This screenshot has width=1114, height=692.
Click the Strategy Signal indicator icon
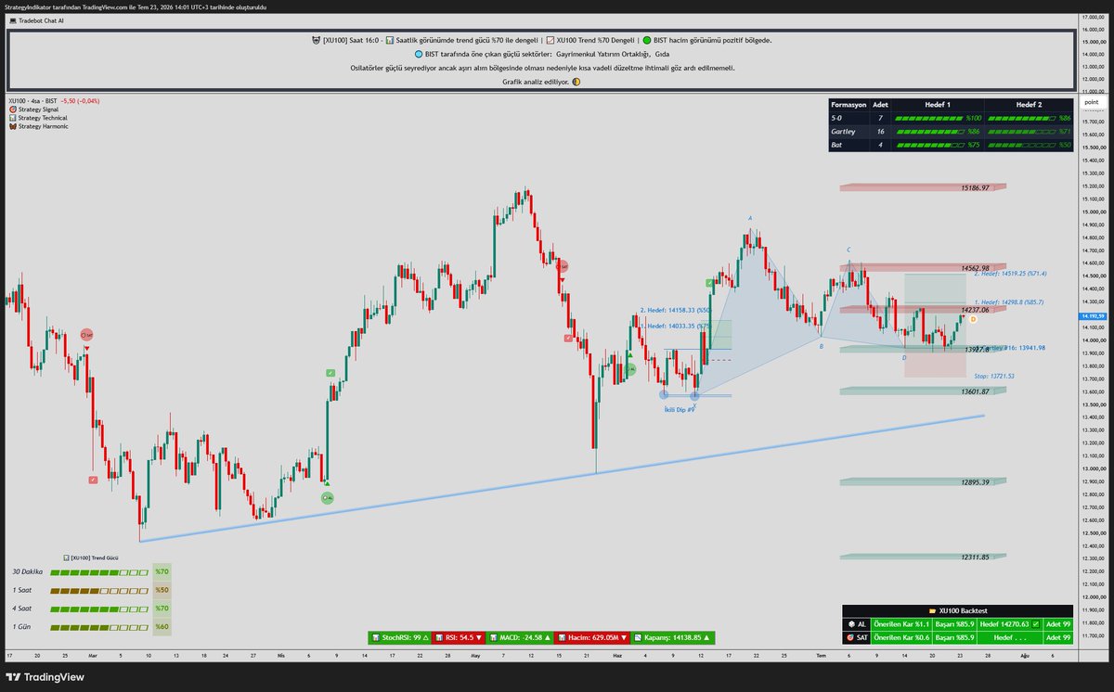click(x=12, y=109)
